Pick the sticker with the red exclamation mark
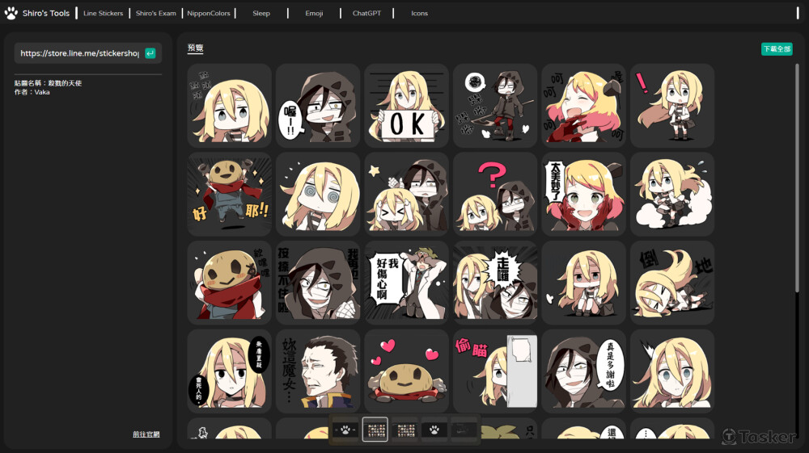Image resolution: width=809 pixels, height=453 pixels. click(x=671, y=105)
